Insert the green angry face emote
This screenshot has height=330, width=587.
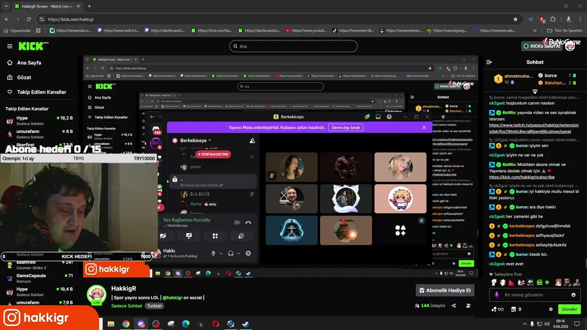(x=540, y=282)
